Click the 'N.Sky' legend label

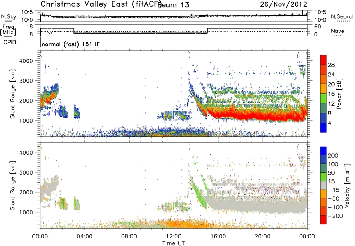click(8, 17)
